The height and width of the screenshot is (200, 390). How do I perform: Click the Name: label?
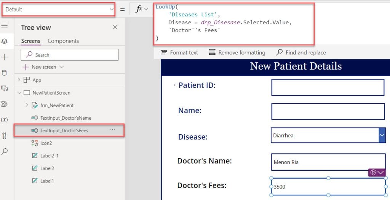point(190,110)
